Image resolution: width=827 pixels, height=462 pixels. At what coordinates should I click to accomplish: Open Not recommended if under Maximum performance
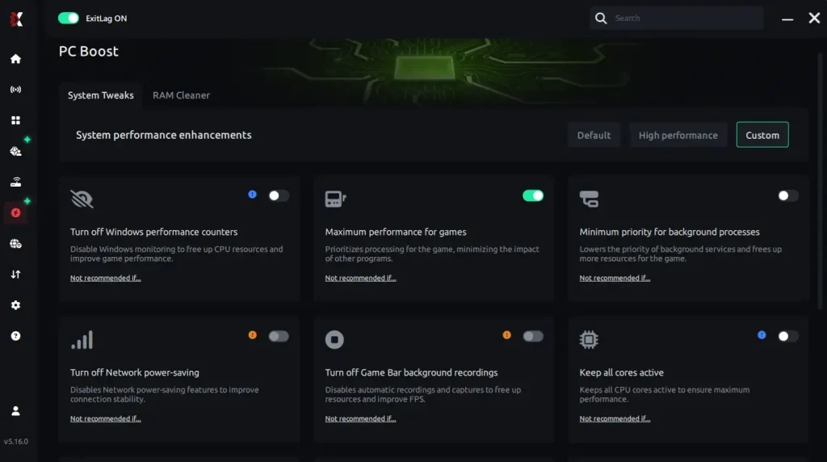tap(360, 278)
